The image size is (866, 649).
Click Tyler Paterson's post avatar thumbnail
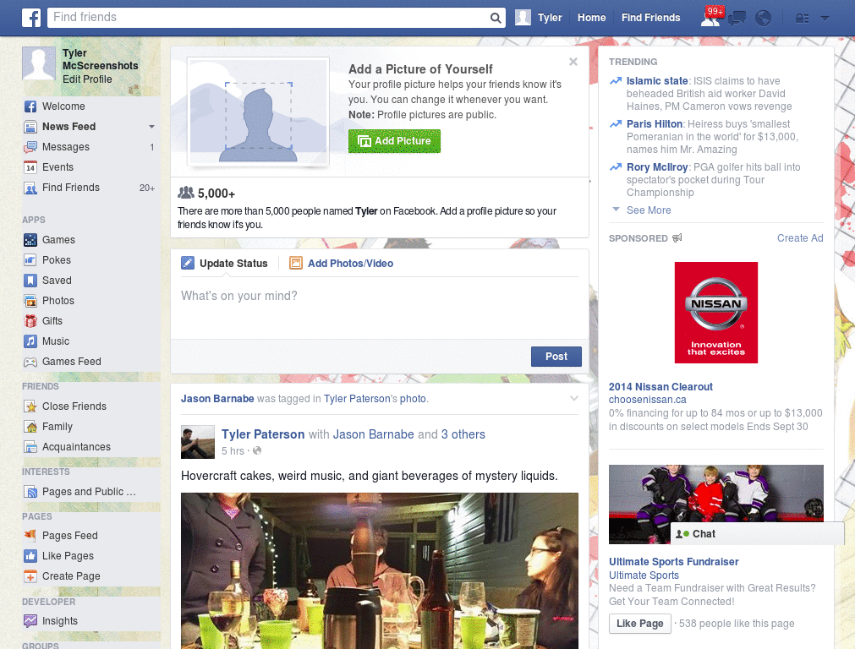coord(198,442)
